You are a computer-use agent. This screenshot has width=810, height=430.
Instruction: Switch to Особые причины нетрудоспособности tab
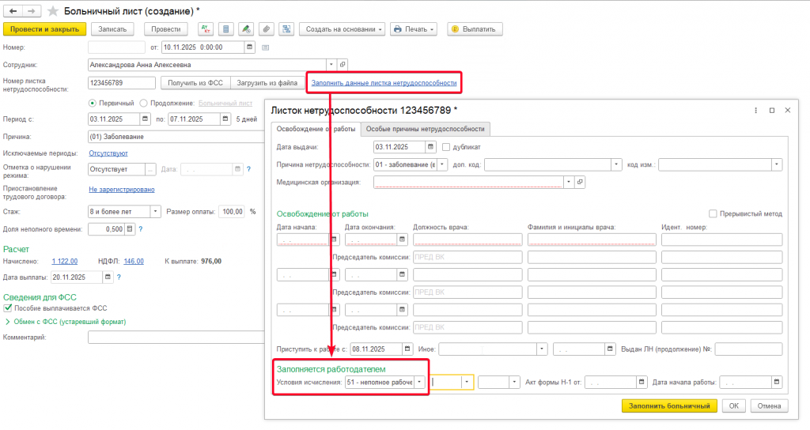[425, 129]
